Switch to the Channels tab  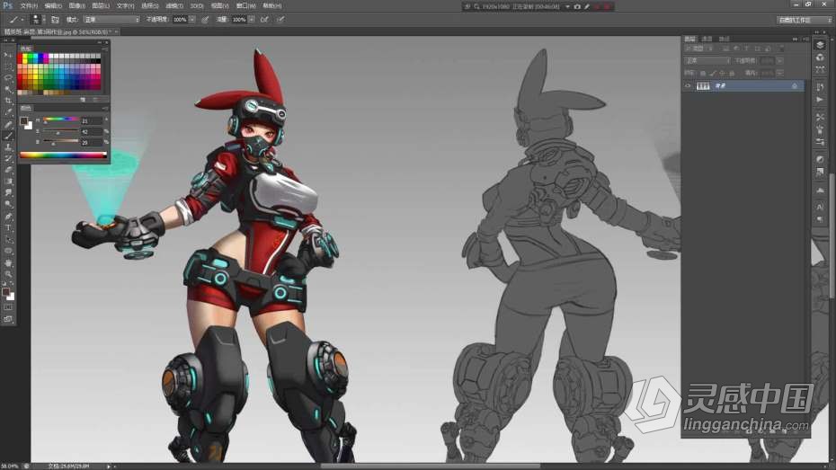click(707, 39)
